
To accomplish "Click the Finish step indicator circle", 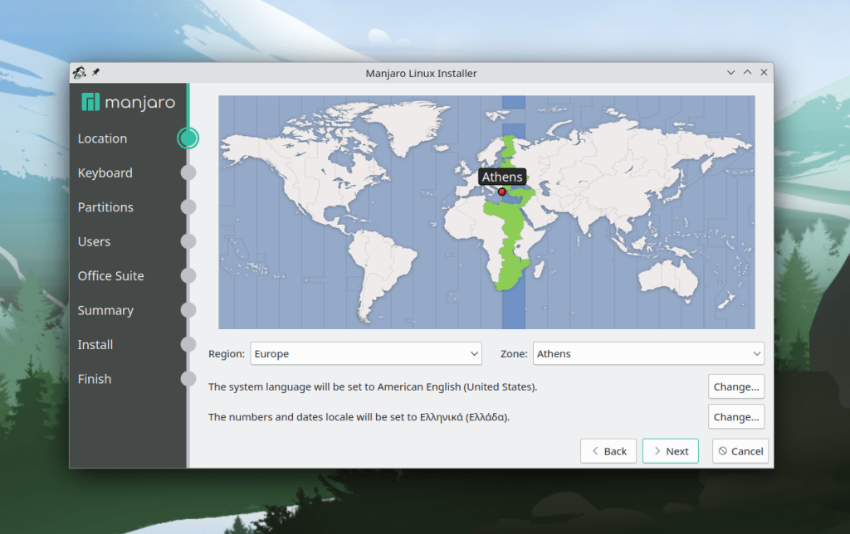I will (x=188, y=379).
